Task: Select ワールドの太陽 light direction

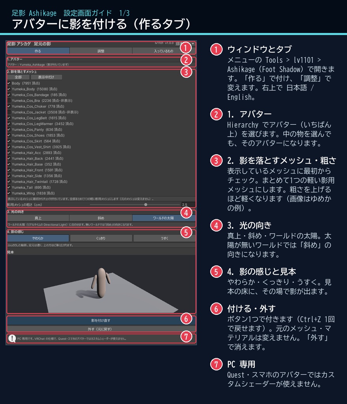Action: point(164,218)
